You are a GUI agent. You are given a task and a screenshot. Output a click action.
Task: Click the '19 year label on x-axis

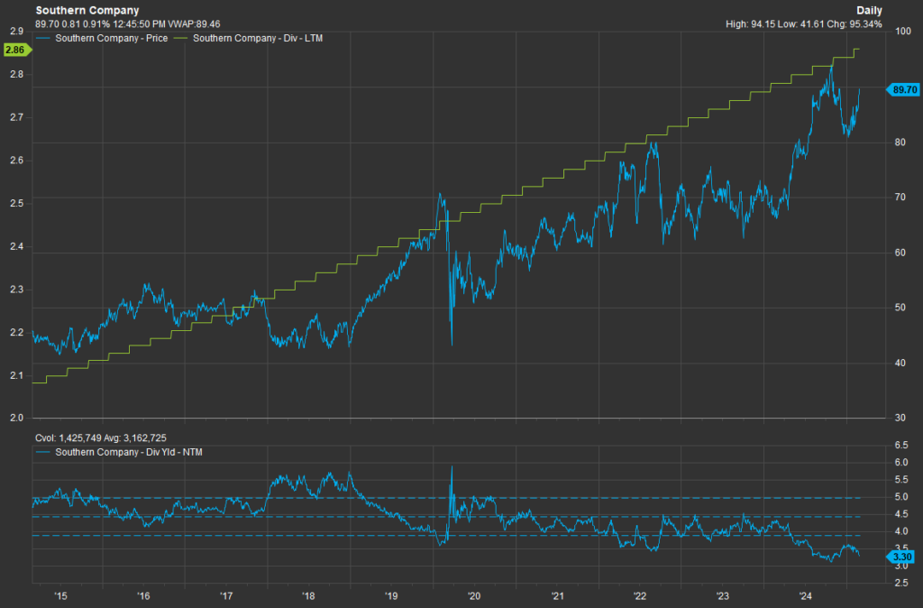coord(391,595)
